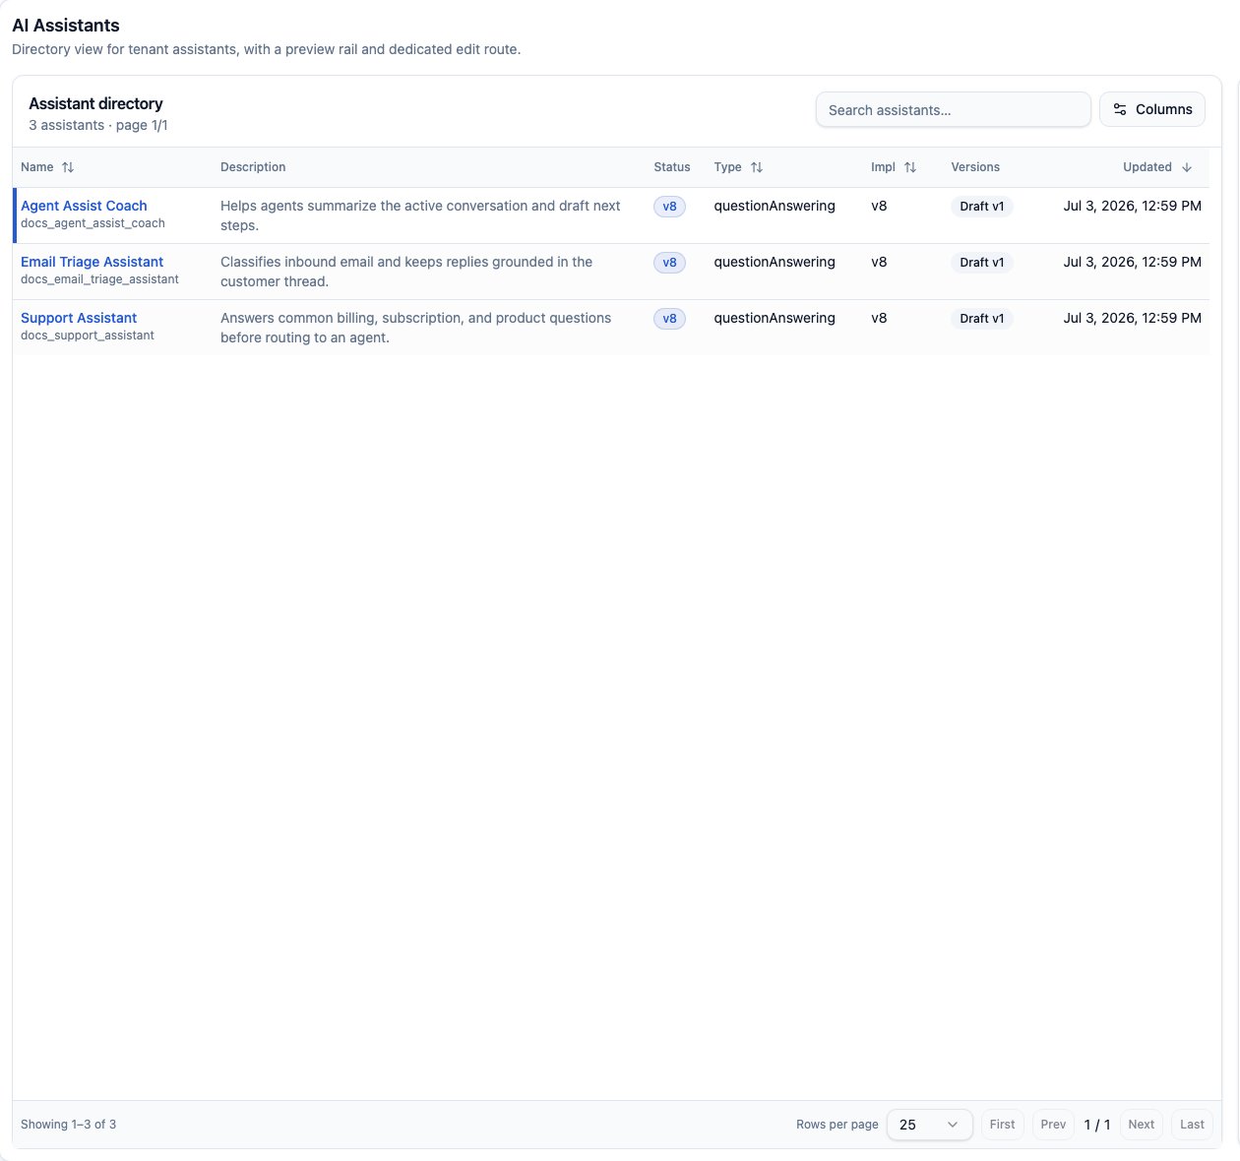The height and width of the screenshot is (1161, 1240).
Task: Click description 'Classifies inbound email and keeps replies'
Action: click(406, 272)
